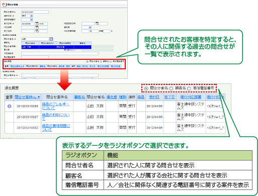Select 顧客名 radio in the small form's history row
Viewport: 258px width, 196px height.
pos(101,61)
